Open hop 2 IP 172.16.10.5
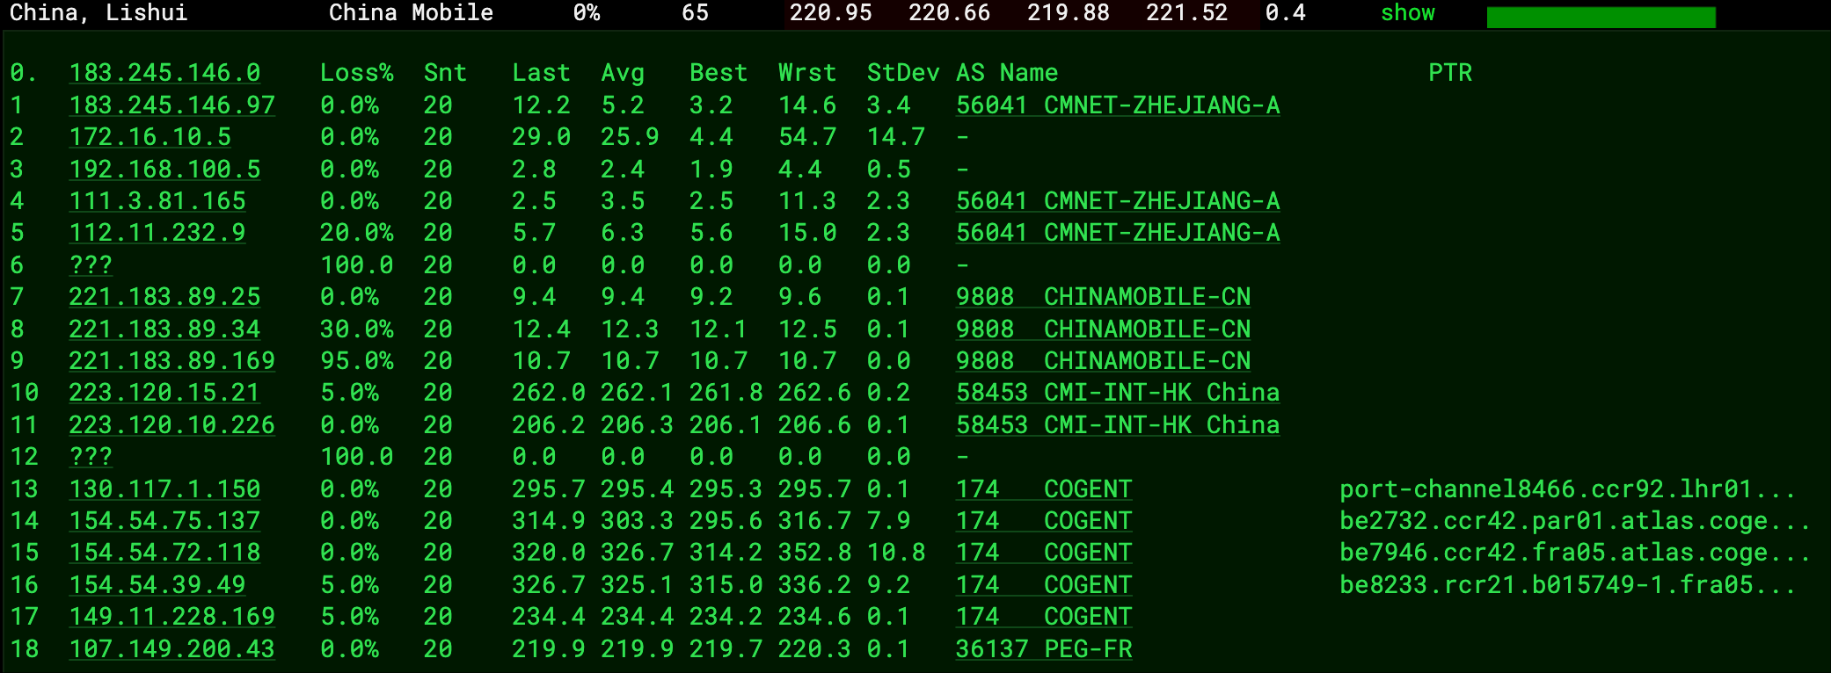Screen dimensions: 1831x673 150,137
